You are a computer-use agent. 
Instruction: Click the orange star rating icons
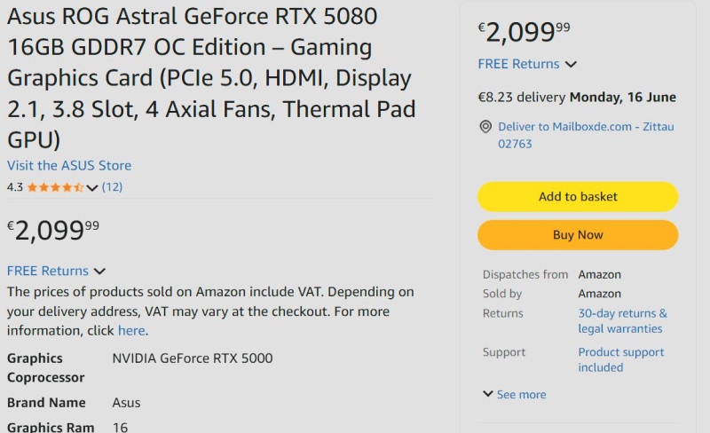coord(55,187)
